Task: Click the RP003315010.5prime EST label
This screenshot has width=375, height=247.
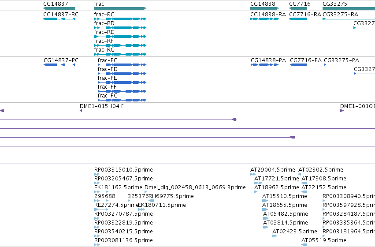Action: (123, 170)
